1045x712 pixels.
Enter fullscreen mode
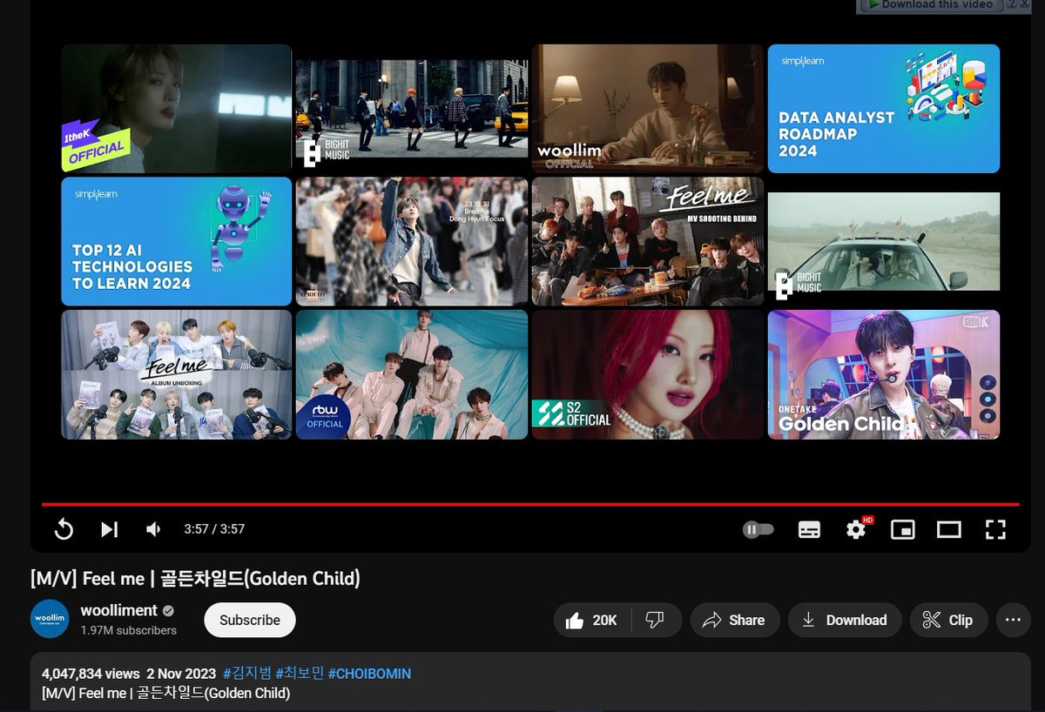click(x=995, y=529)
